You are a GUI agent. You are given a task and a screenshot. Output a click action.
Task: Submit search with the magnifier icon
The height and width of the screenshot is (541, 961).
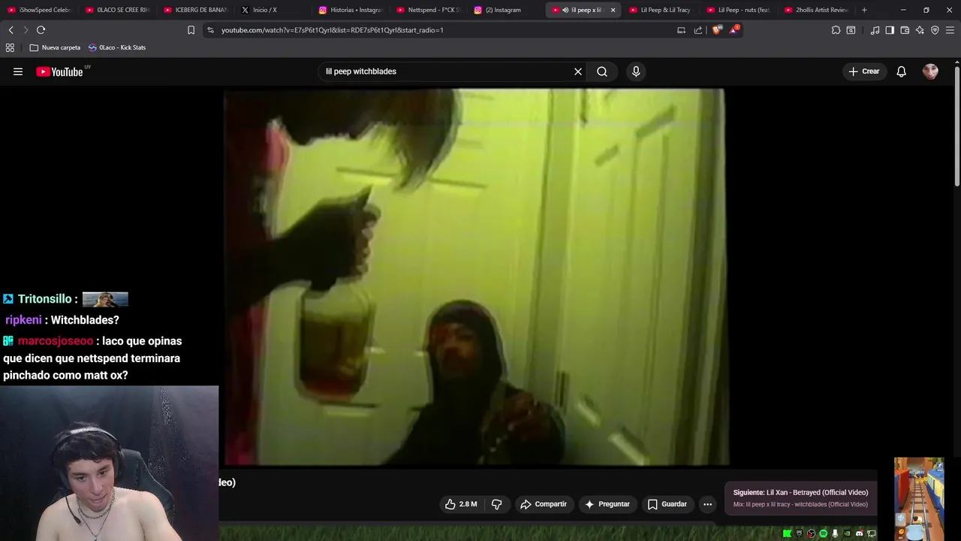[x=602, y=71]
